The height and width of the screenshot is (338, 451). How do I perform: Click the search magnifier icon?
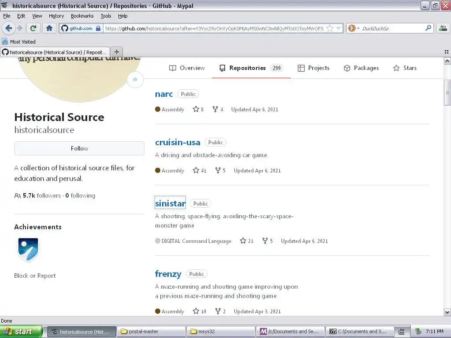(x=428, y=28)
